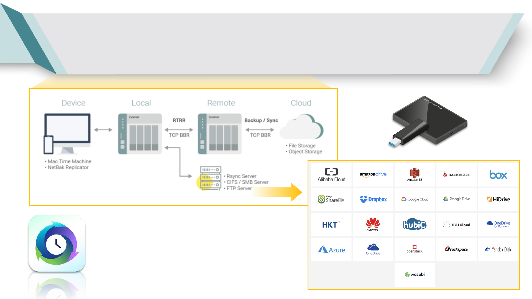The width and height of the screenshot is (532, 299).
Task: Click the Alibaba Cloud logo tile
Action: [x=331, y=175]
